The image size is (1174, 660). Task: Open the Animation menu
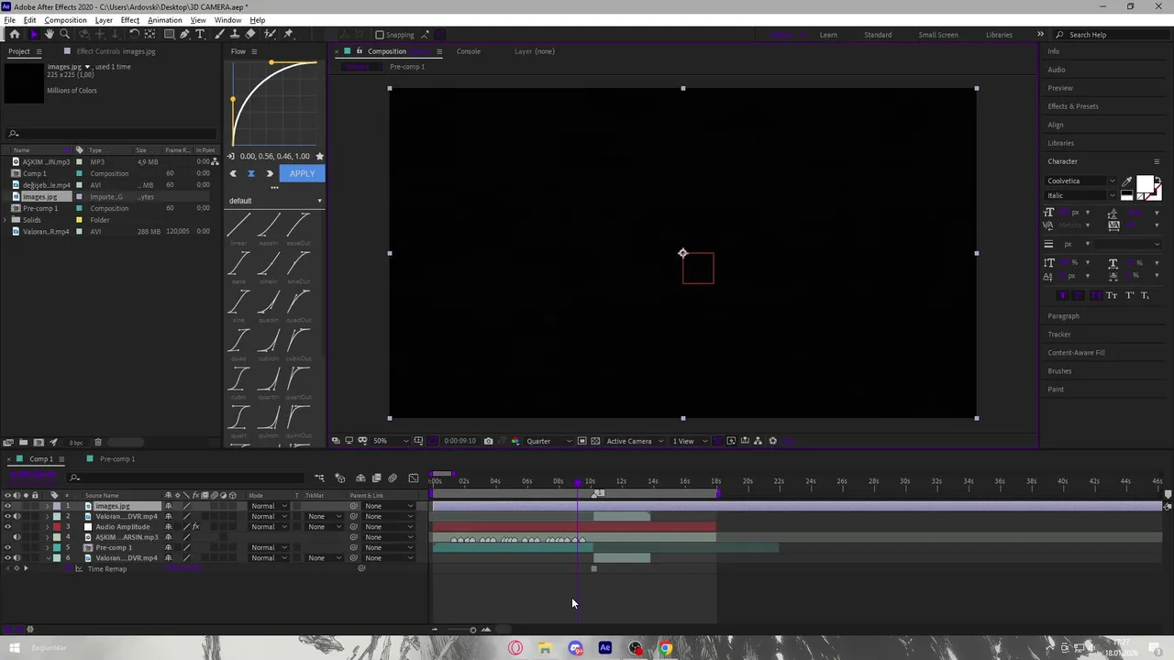point(165,20)
